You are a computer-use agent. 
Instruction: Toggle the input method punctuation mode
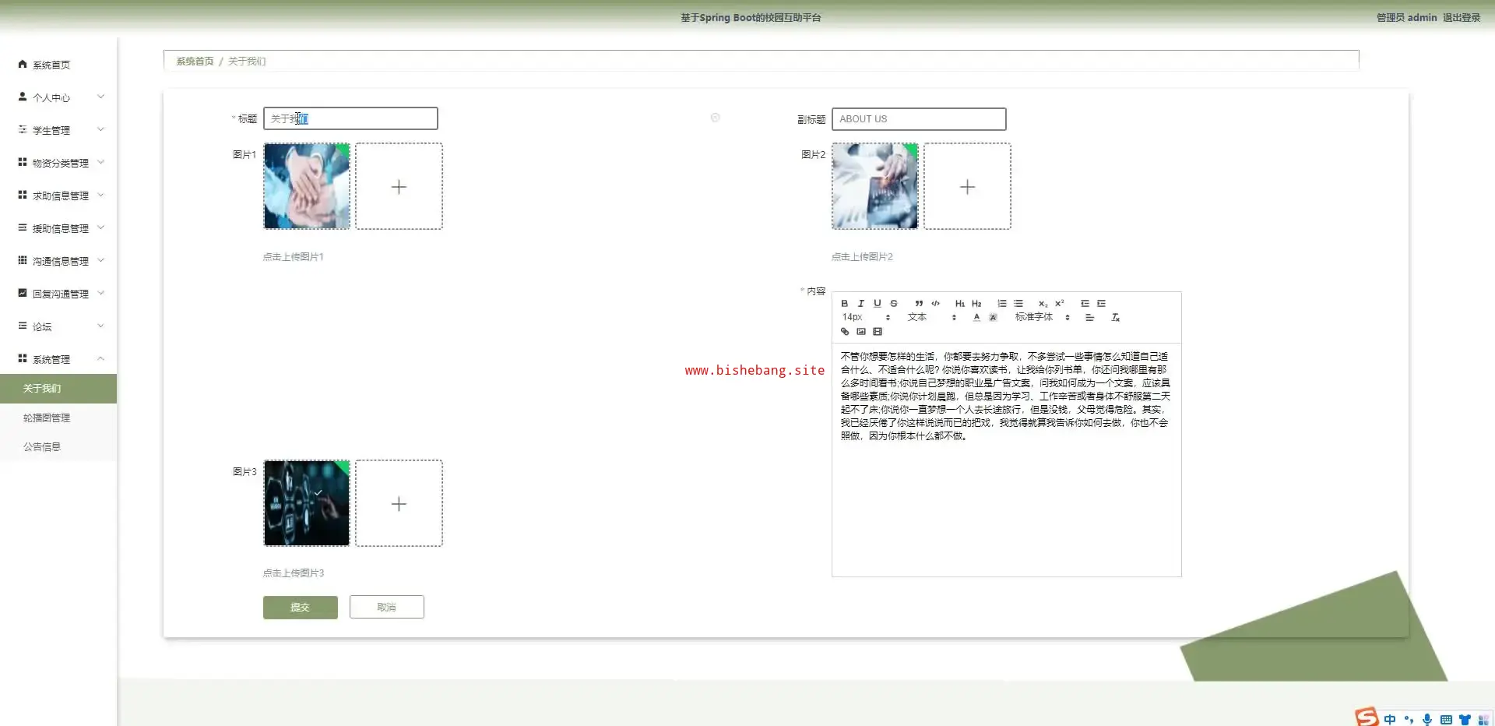click(x=1409, y=720)
